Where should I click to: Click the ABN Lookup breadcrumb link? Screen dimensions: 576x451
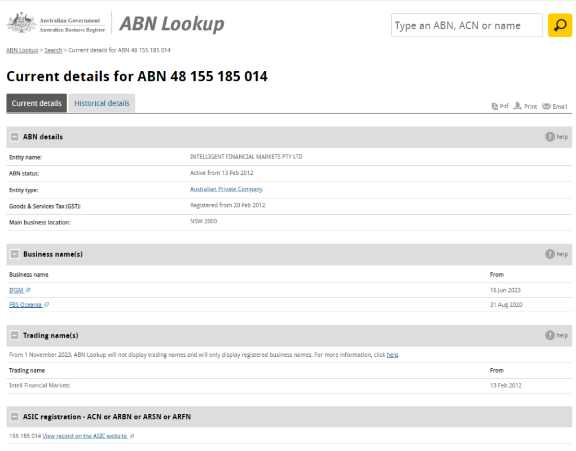(22, 50)
